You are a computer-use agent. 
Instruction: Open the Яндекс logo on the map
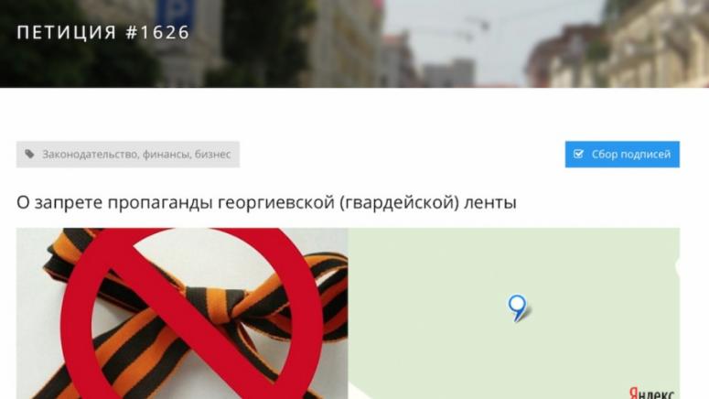pyautogui.click(x=651, y=393)
